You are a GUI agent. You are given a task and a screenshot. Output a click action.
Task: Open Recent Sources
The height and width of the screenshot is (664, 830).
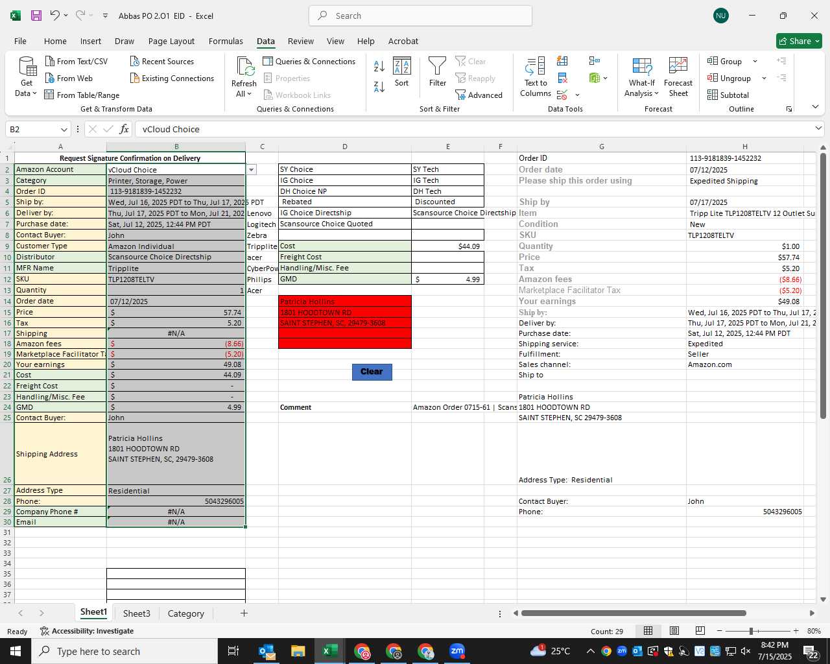point(161,61)
